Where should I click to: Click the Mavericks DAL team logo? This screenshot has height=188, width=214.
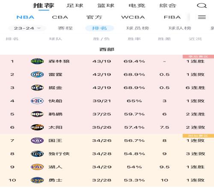pos(37,154)
